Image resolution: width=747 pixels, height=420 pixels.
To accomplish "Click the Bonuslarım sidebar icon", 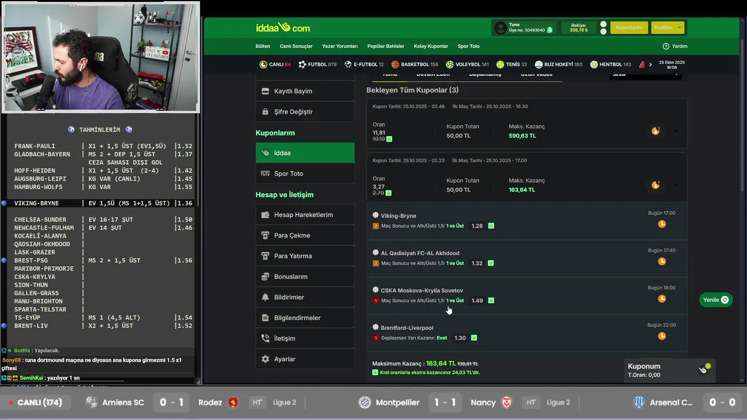I will pyautogui.click(x=265, y=276).
